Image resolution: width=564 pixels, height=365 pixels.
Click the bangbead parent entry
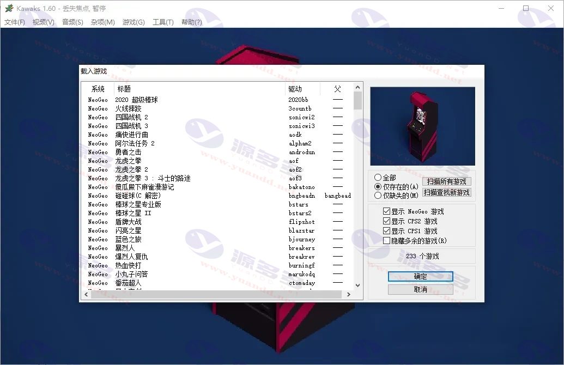click(x=337, y=196)
